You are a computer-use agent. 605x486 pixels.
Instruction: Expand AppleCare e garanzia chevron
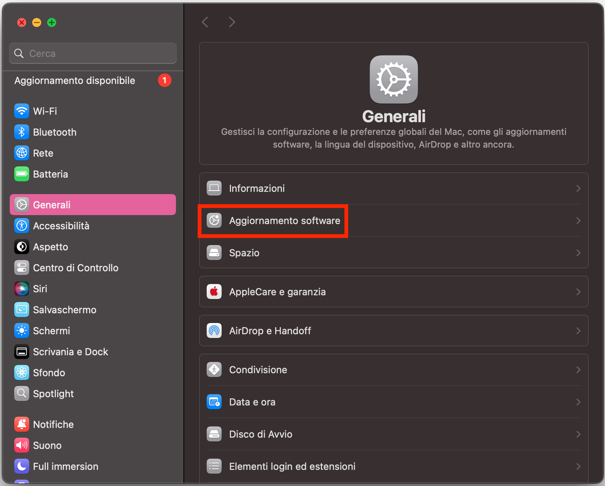tap(578, 292)
